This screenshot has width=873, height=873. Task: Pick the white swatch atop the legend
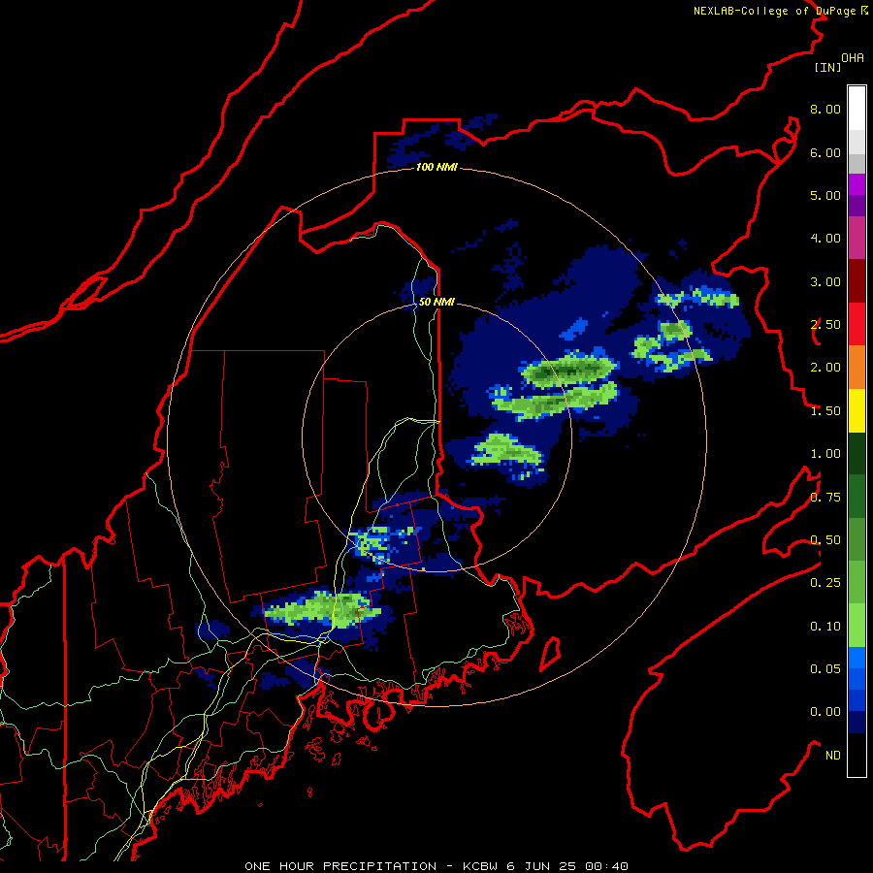point(857,109)
